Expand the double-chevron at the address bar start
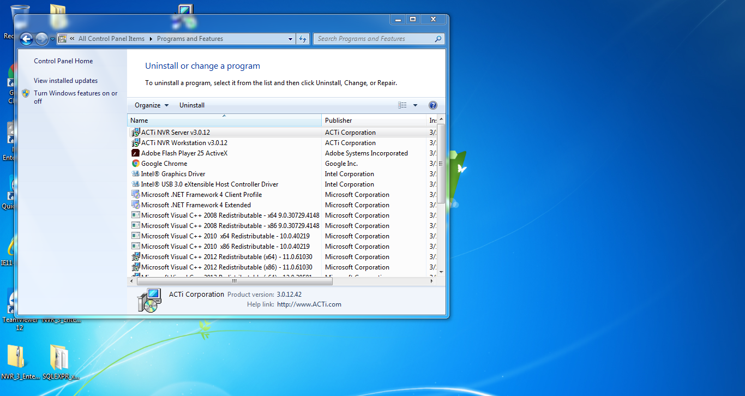The height and width of the screenshot is (396, 745). coord(72,39)
